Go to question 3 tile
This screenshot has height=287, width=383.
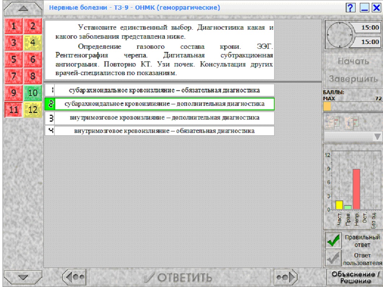point(14,43)
